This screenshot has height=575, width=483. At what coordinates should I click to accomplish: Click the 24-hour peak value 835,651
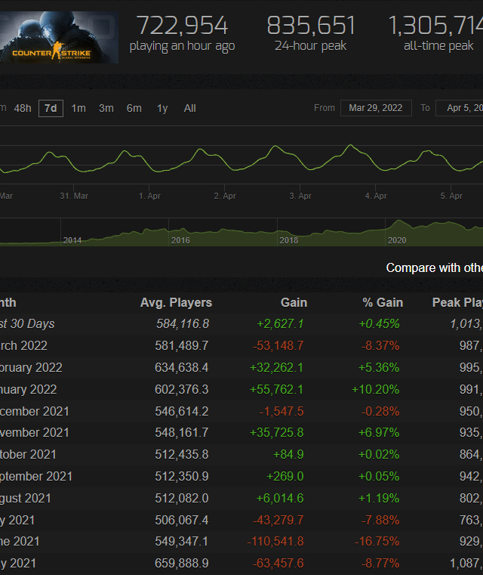click(x=311, y=26)
